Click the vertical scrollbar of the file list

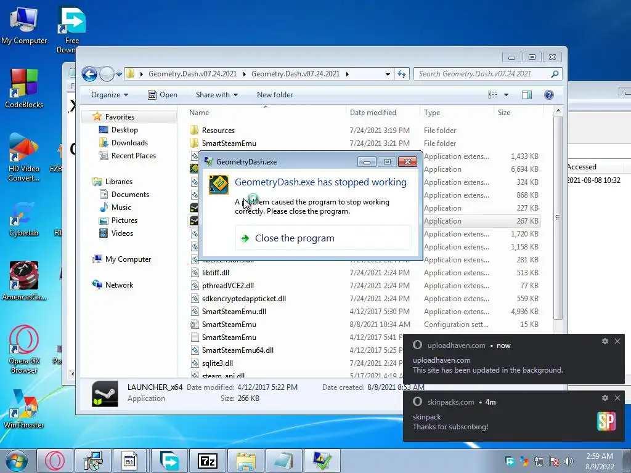coord(558,217)
